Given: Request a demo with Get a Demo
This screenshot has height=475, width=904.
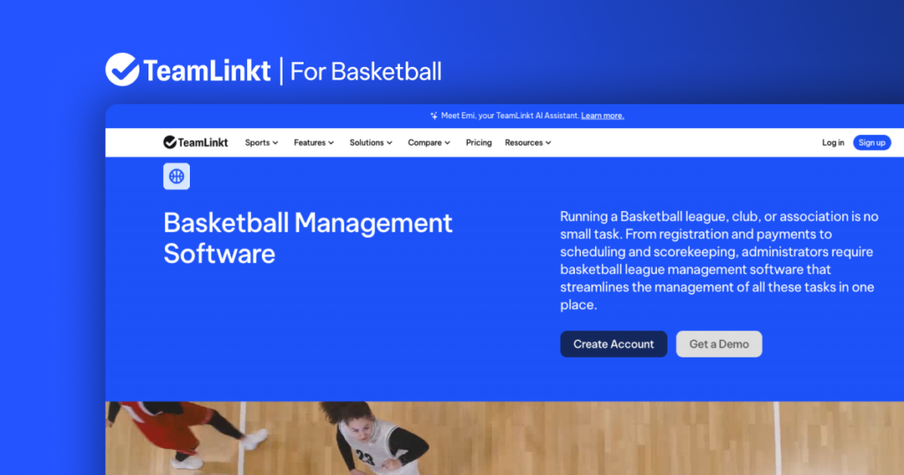Looking at the screenshot, I should (x=719, y=344).
